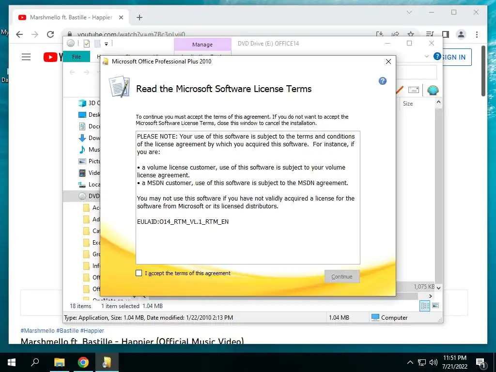
Task: Reload the YouTube page
Action: pyautogui.click(x=50, y=34)
